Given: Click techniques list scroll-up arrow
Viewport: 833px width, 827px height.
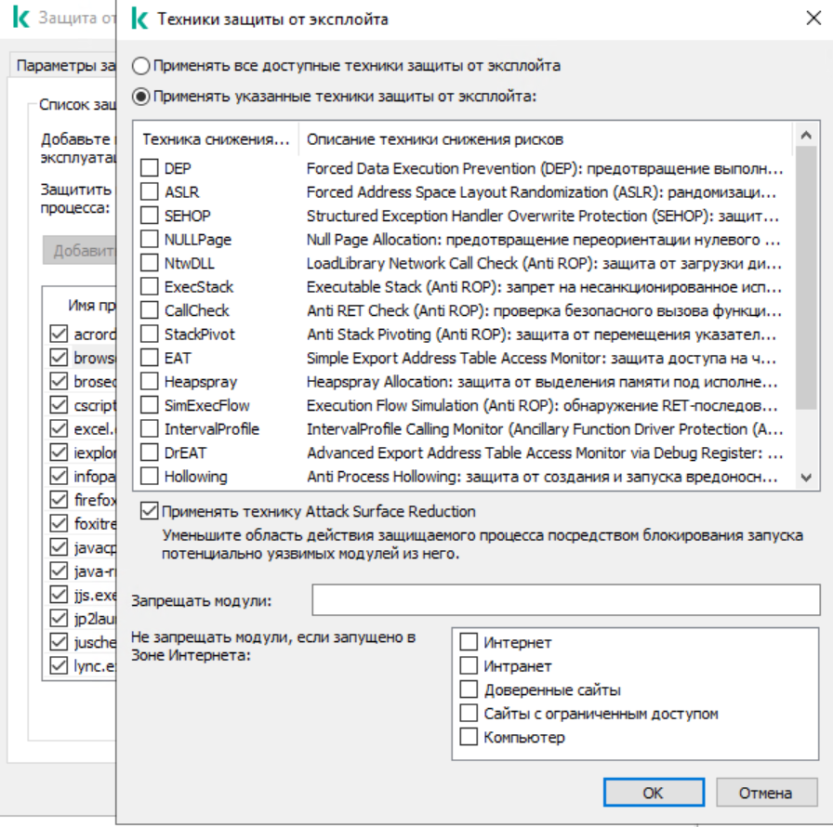Looking at the screenshot, I should click(806, 135).
